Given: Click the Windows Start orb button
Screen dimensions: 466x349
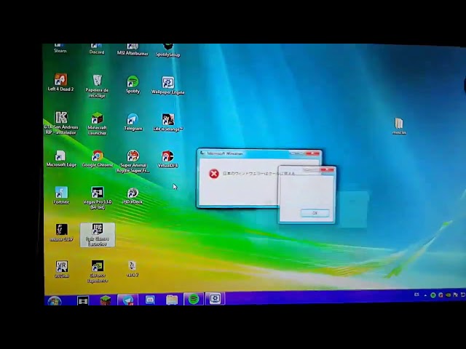Looking at the screenshot, I should pyautogui.click(x=53, y=301).
